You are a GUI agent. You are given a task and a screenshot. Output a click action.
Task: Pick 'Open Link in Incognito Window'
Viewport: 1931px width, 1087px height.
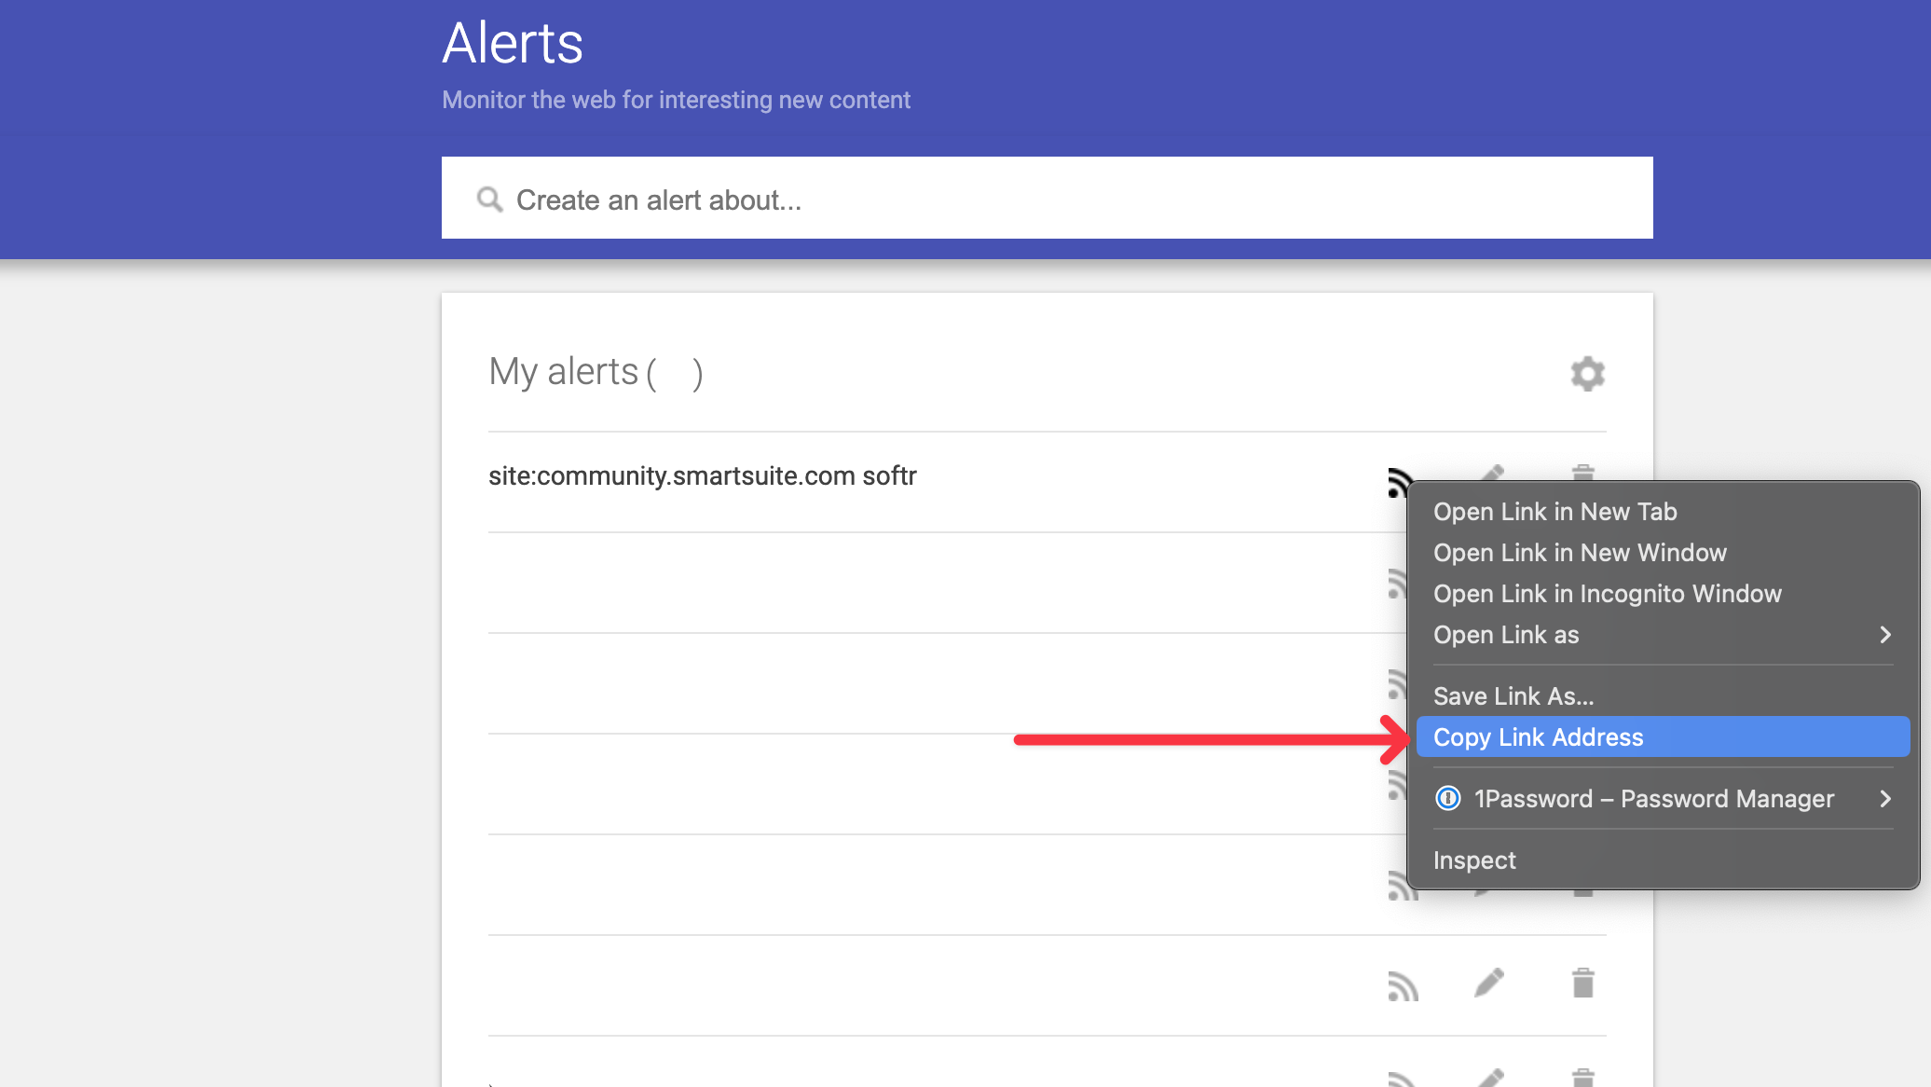(1607, 594)
